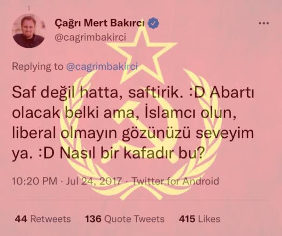Click the @cagrimbakirci handle under the name
The height and width of the screenshot is (236, 282).
(90, 38)
